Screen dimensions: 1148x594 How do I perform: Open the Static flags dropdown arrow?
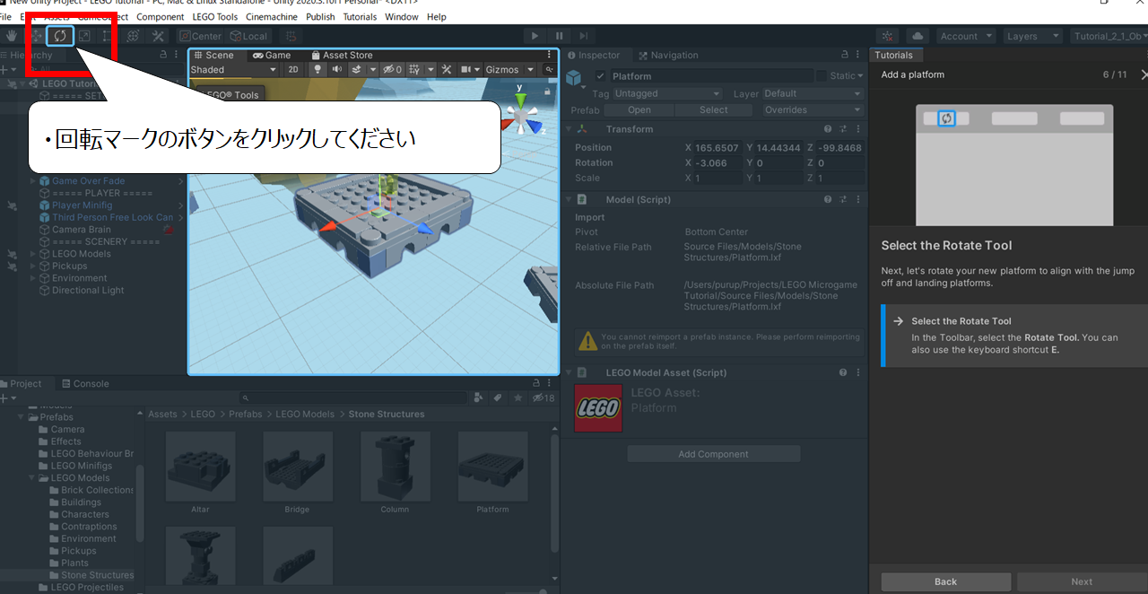pyautogui.click(x=861, y=76)
